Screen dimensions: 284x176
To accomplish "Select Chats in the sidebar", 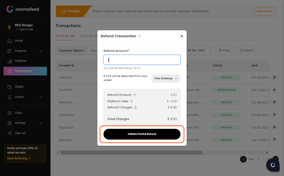I will [18, 113].
